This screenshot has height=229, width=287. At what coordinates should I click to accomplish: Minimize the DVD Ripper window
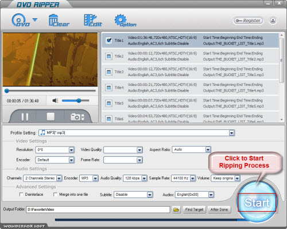(x=268, y=3)
